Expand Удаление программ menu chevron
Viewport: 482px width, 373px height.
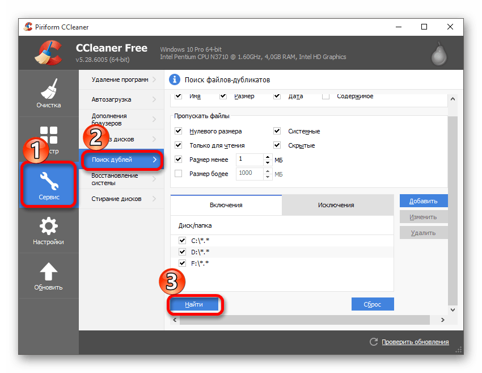coord(155,80)
